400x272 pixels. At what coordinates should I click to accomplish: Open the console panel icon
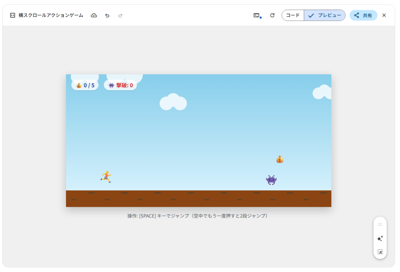257,15
